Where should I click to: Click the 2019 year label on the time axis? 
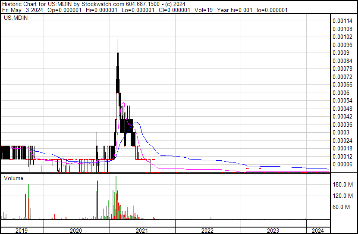coord(21,231)
